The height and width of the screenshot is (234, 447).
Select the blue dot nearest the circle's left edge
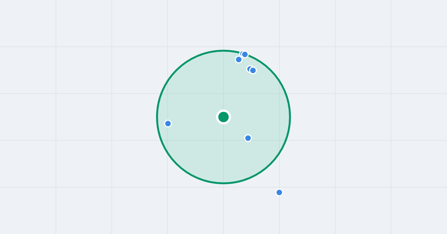click(x=168, y=124)
